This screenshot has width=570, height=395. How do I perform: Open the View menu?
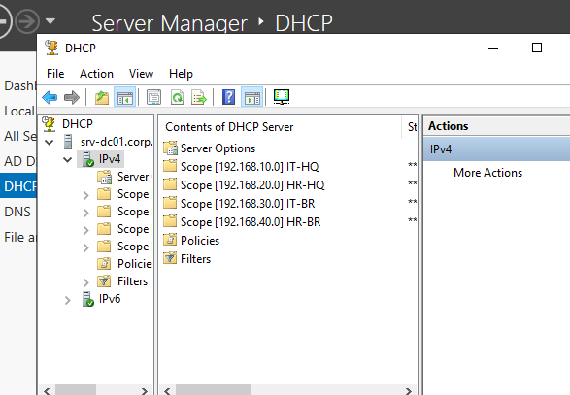coord(141,74)
